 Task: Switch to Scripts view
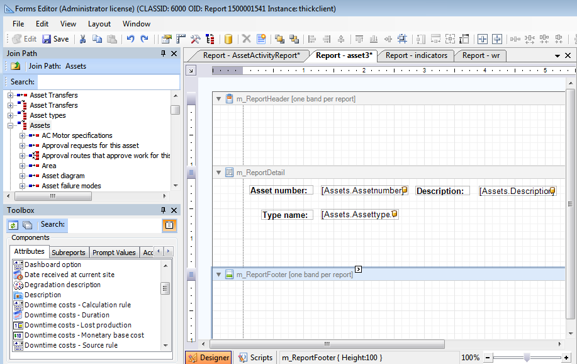tap(255, 358)
